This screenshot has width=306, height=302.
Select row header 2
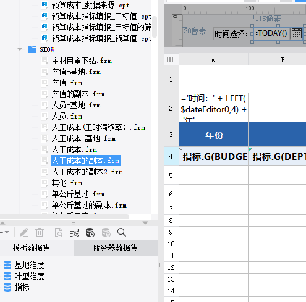coord(171,108)
